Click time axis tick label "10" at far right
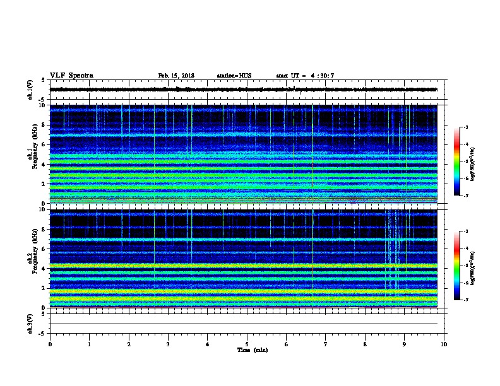The width and height of the screenshot is (500, 386). (444, 344)
